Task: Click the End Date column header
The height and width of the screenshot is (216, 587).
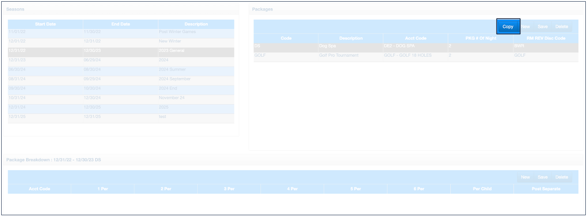Action: click(120, 24)
